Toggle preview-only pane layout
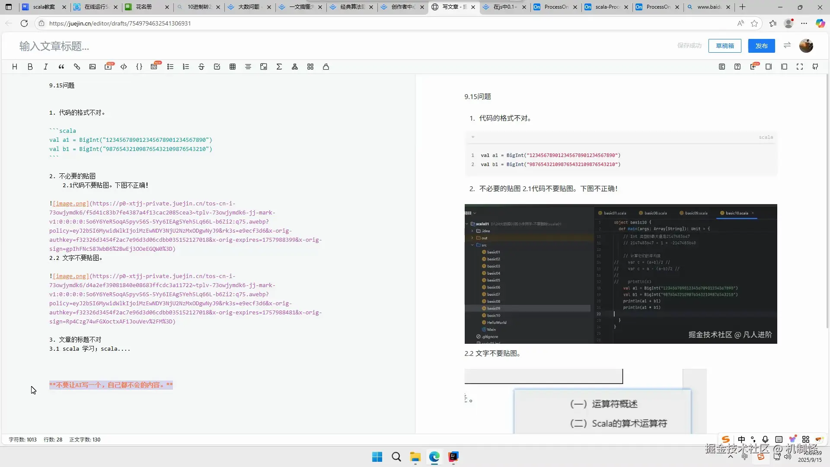830x467 pixels. (x=784, y=67)
